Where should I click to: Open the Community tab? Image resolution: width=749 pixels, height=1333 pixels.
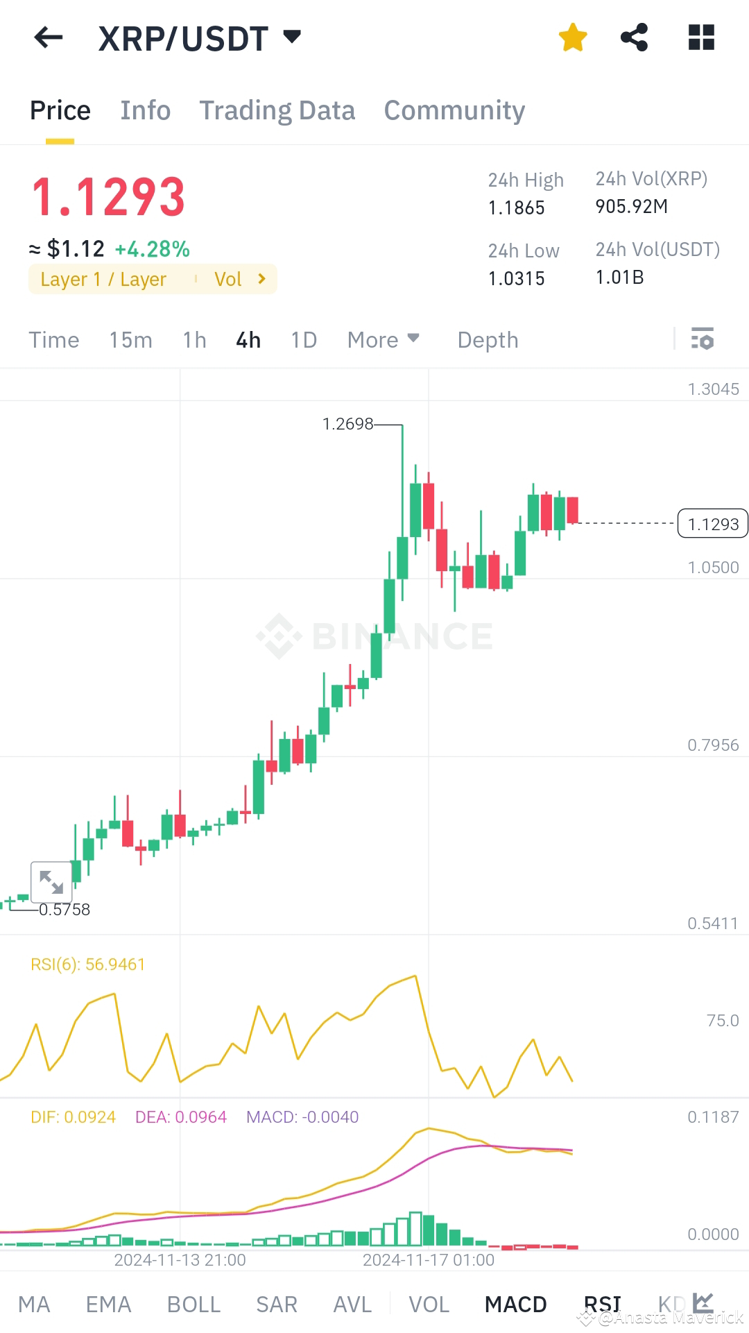[454, 110]
